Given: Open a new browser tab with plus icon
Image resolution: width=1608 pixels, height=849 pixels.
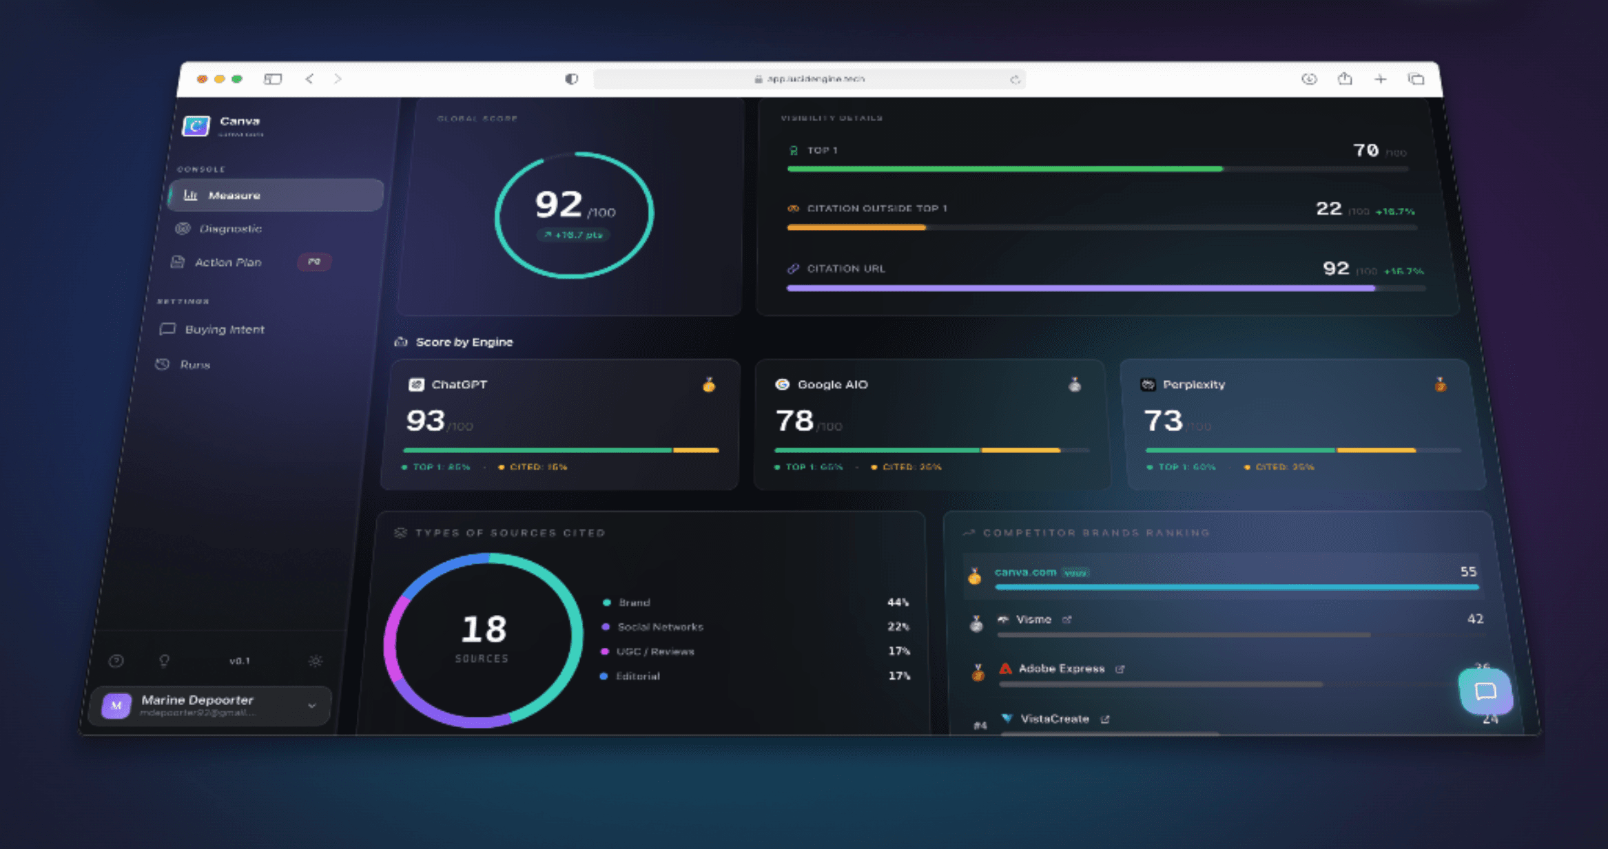Looking at the screenshot, I should (1380, 79).
